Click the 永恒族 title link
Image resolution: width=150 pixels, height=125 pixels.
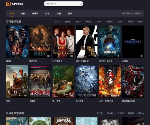[125, 61]
